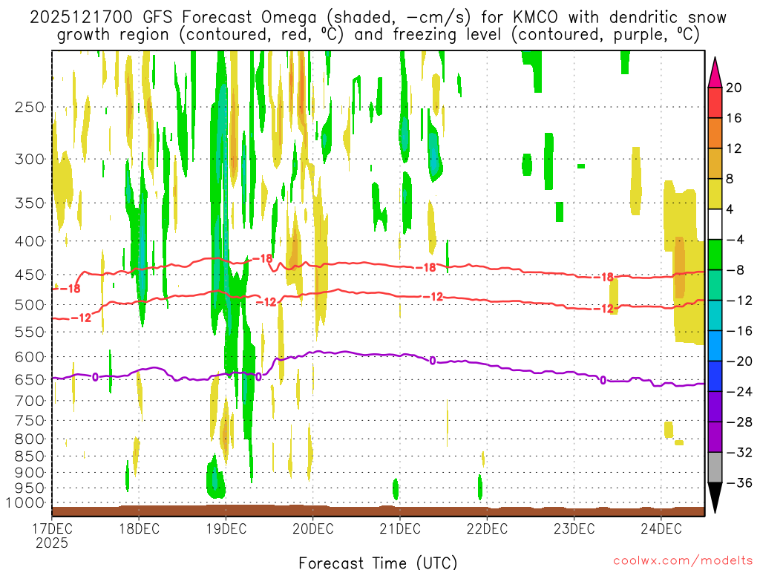Click the colorbar value 20
Viewport: 760px width, 570px height.
734,88
